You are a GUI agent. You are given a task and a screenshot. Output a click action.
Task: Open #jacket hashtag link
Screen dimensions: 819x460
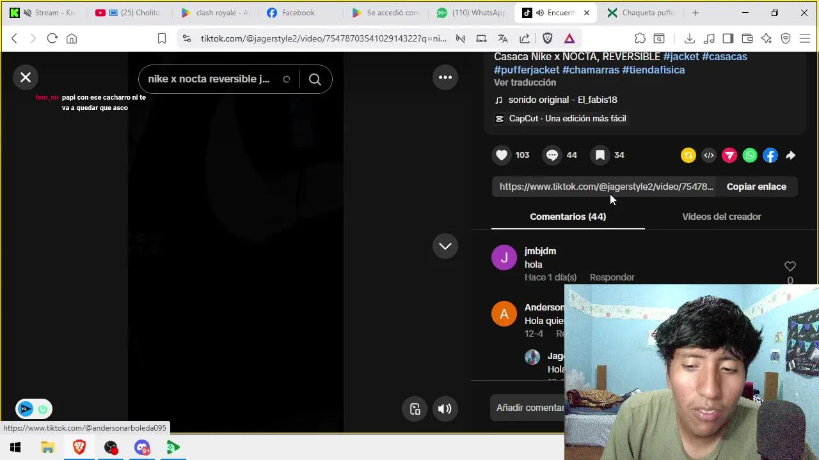pos(681,56)
